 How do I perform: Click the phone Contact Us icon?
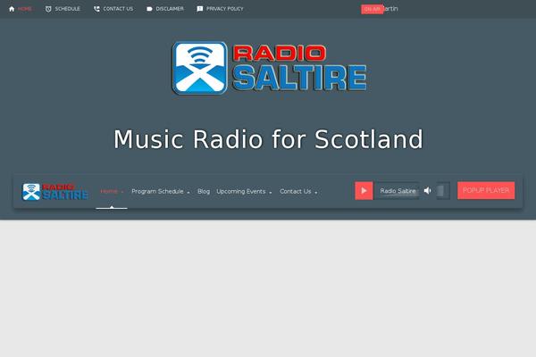[96, 9]
